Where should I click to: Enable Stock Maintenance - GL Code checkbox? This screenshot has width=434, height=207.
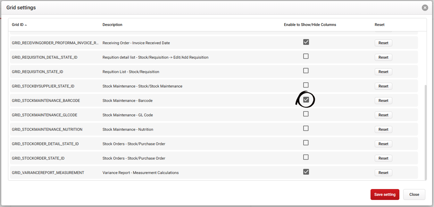(x=306, y=114)
